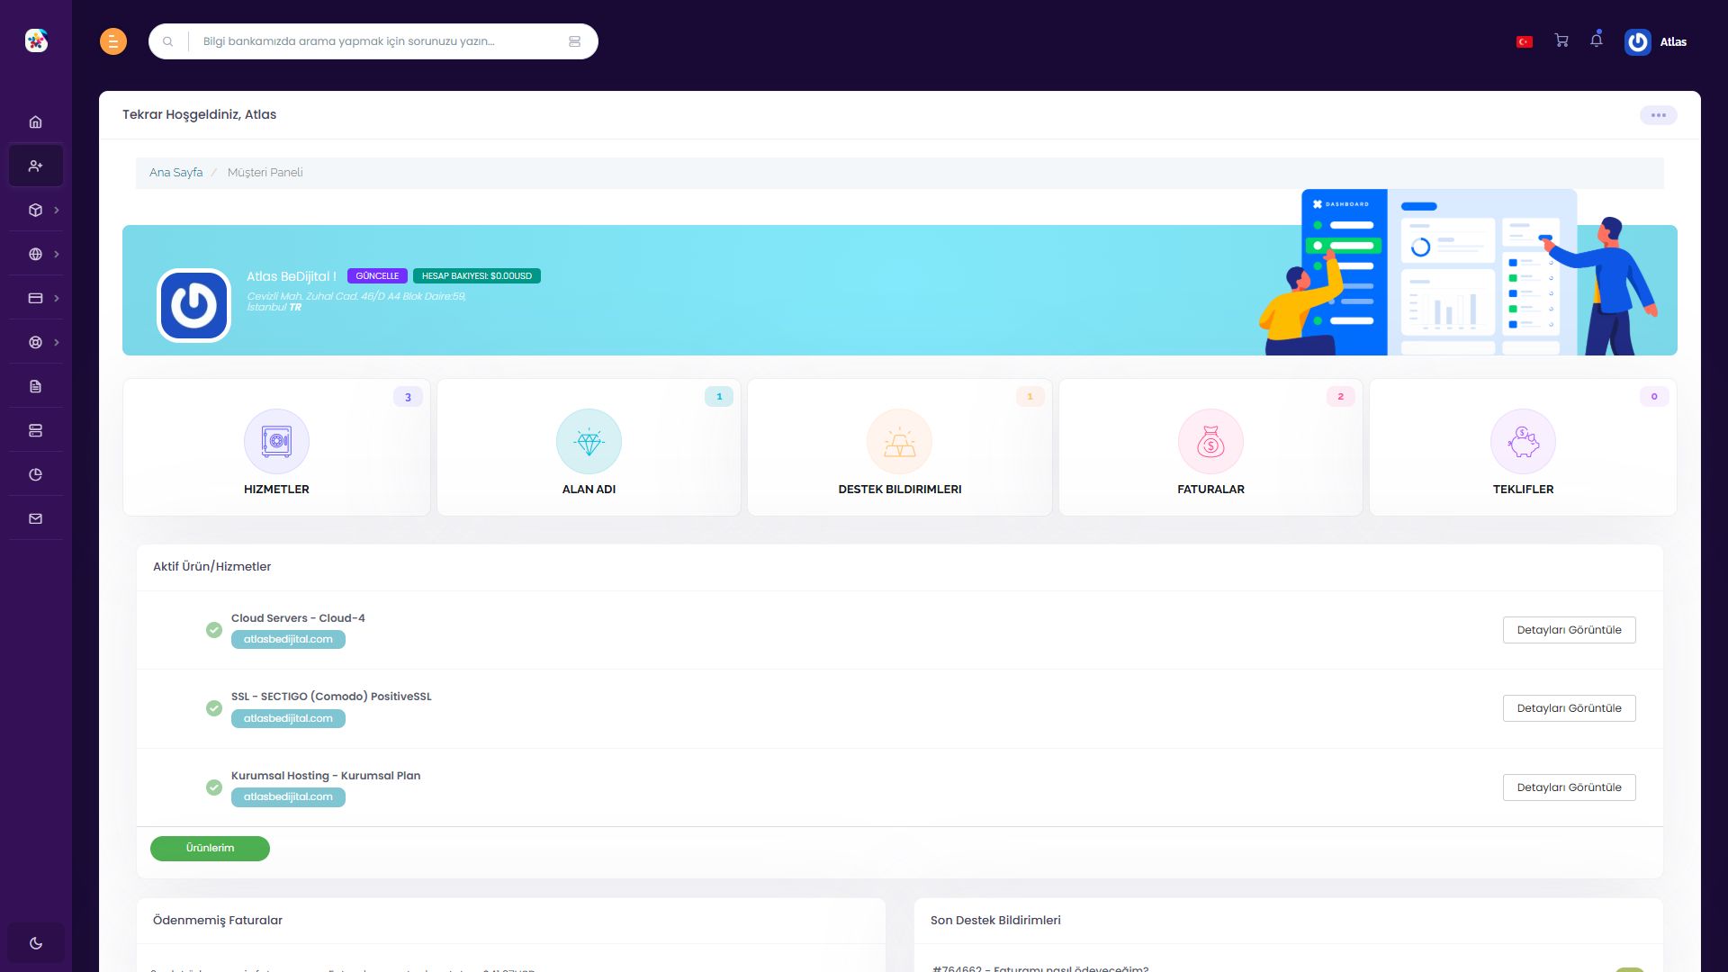This screenshot has width=1728, height=972.
Task: Open the Atlas user profile menu
Action: click(1656, 41)
